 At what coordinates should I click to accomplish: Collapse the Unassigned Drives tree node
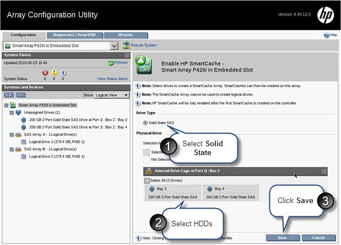tap(12, 113)
